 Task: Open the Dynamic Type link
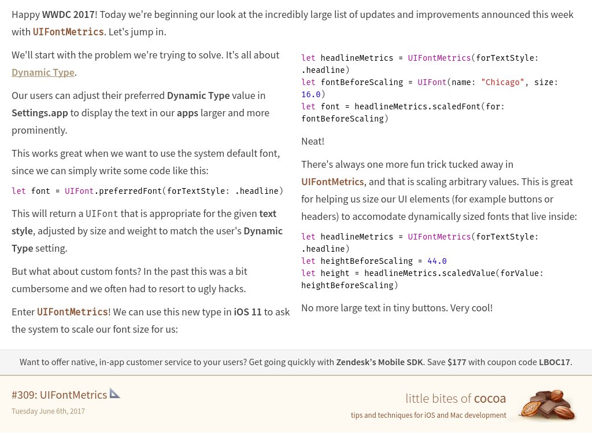click(43, 72)
